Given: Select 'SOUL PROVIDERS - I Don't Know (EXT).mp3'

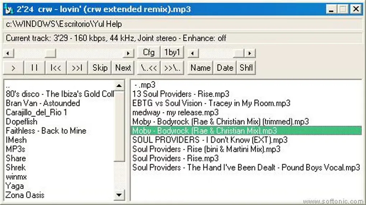Looking at the screenshot, I should pos(210,140).
